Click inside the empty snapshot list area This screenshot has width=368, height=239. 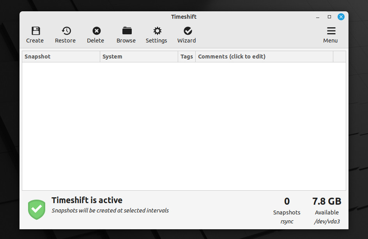[184, 126]
